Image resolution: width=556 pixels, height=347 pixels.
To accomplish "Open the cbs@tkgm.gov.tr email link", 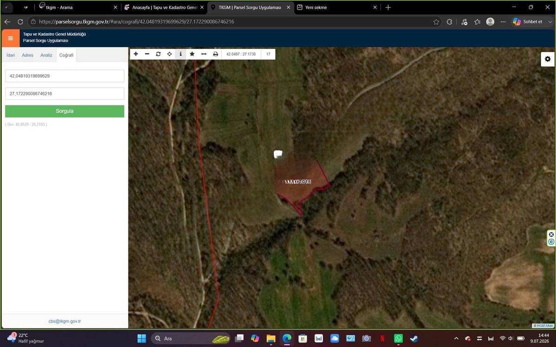I will pyautogui.click(x=65, y=321).
